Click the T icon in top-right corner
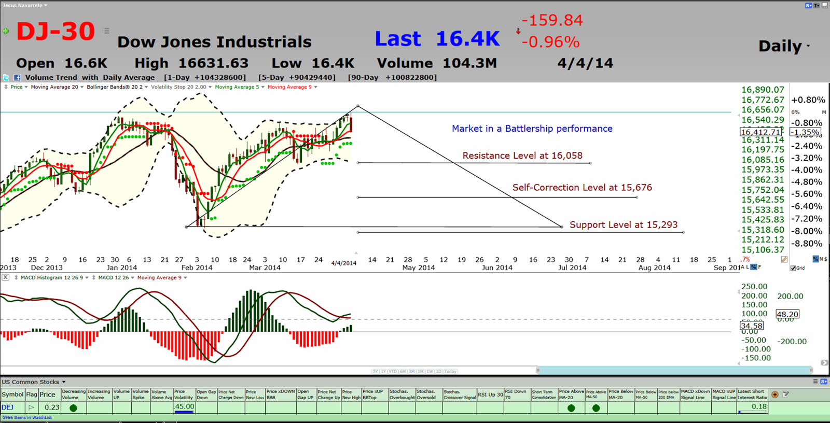Image resolution: width=830 pixels, height=423 pixels. tap(817, 5)
